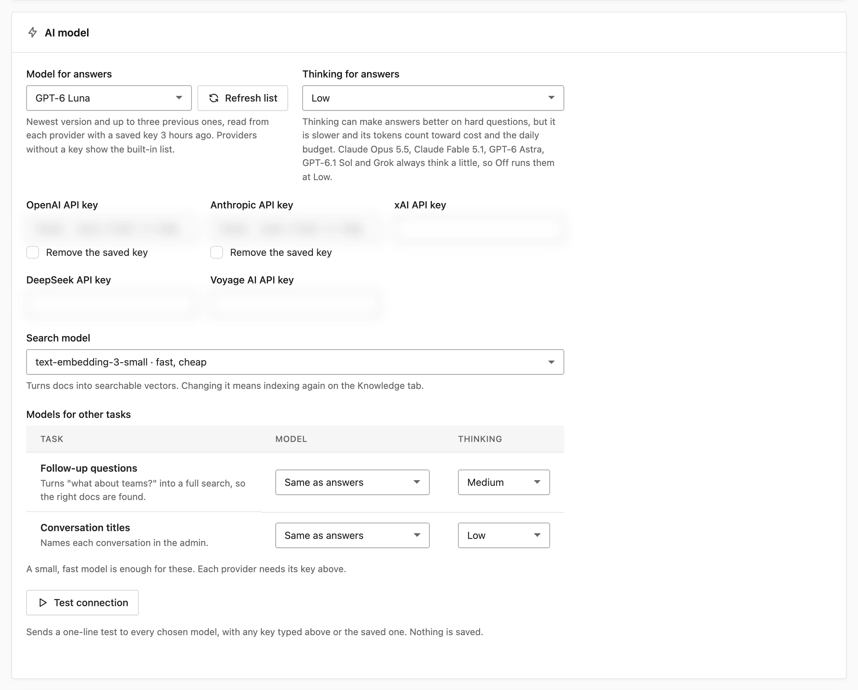Click the Model for answers label
This screenshot has width=858, height=690.
(69, 74)
